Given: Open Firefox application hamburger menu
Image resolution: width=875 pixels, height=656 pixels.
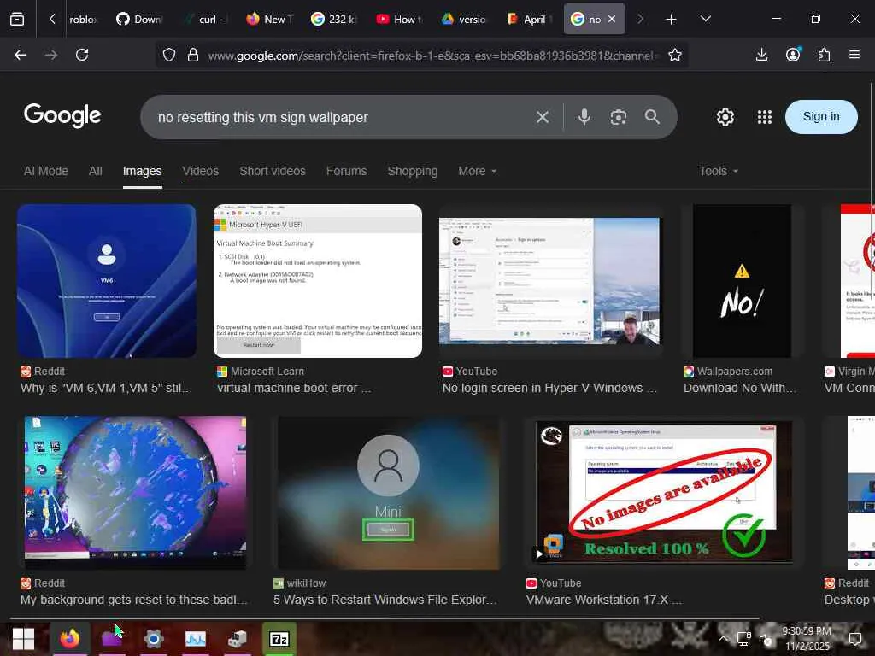Looking at the screenshot, I should pos(854,55).
